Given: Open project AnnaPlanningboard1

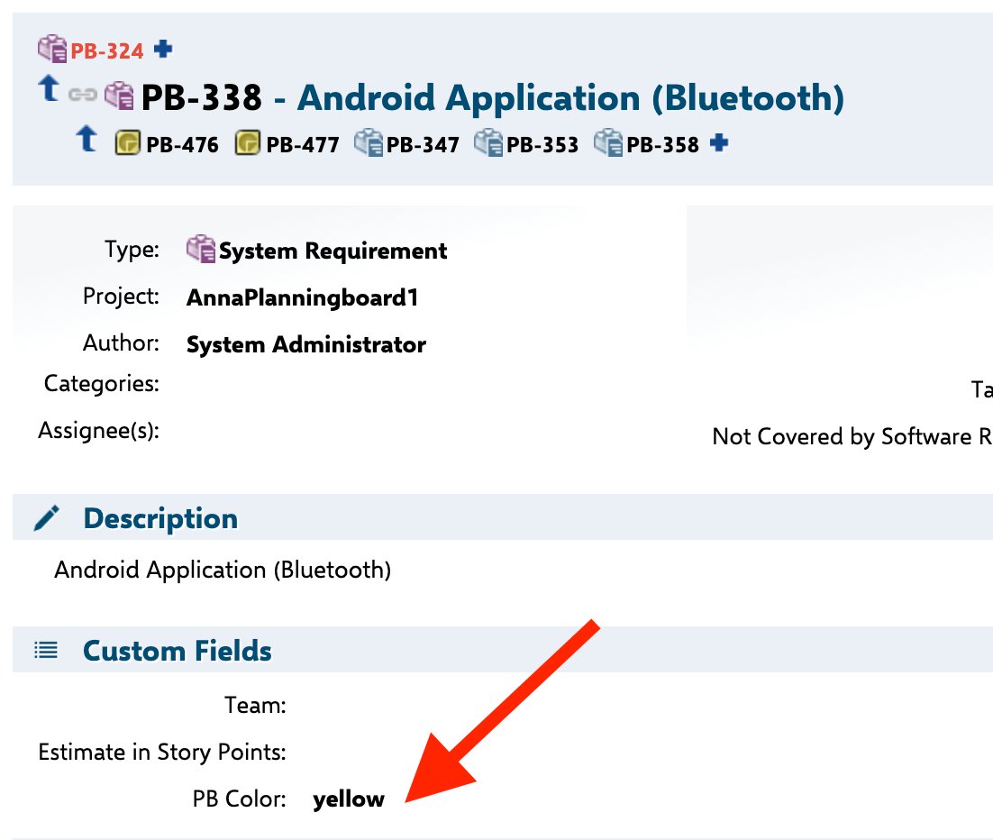Looking at the screenshot, I should coord(302,297).
